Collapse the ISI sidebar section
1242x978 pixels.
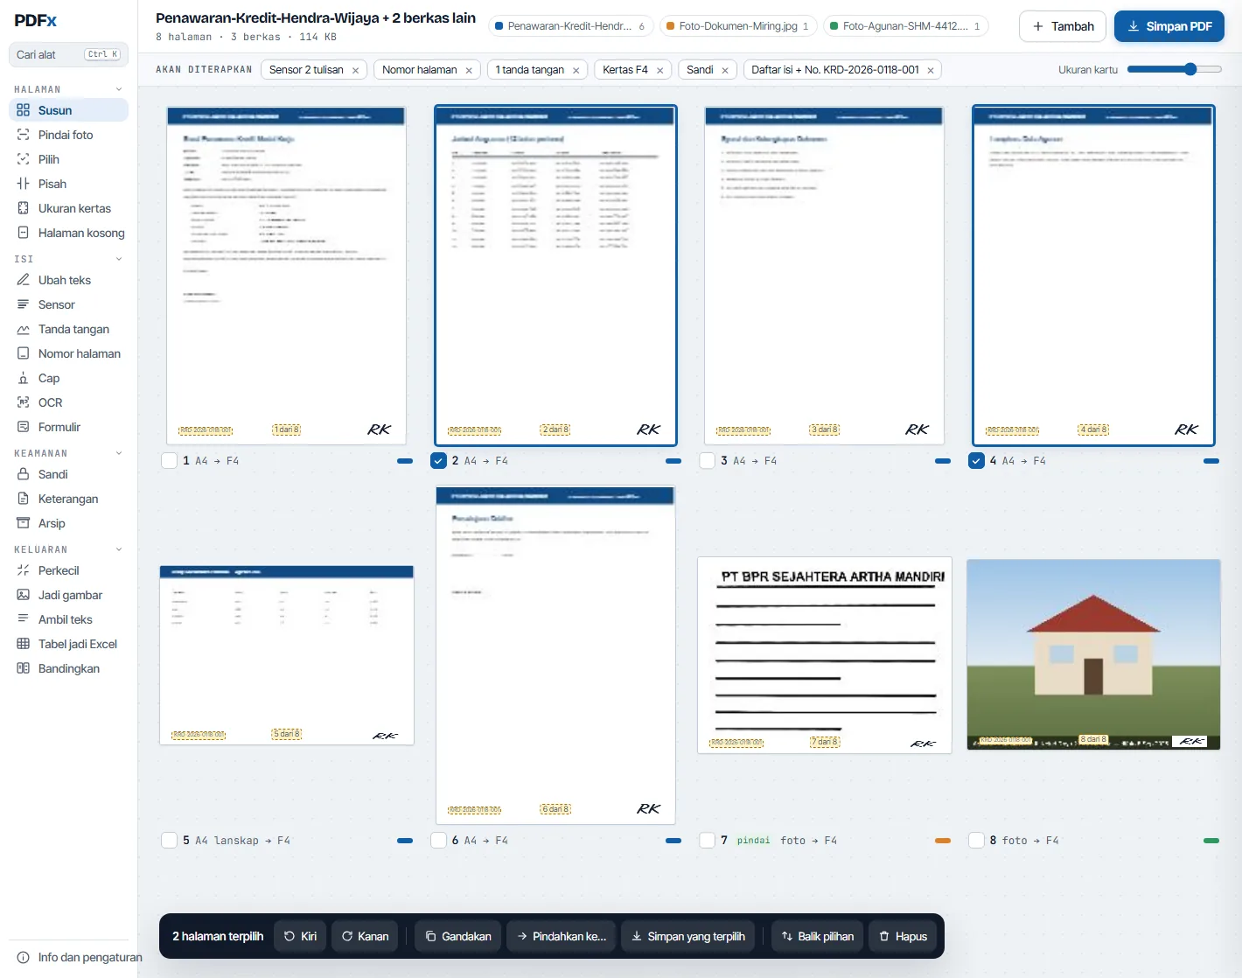point(119,259)
